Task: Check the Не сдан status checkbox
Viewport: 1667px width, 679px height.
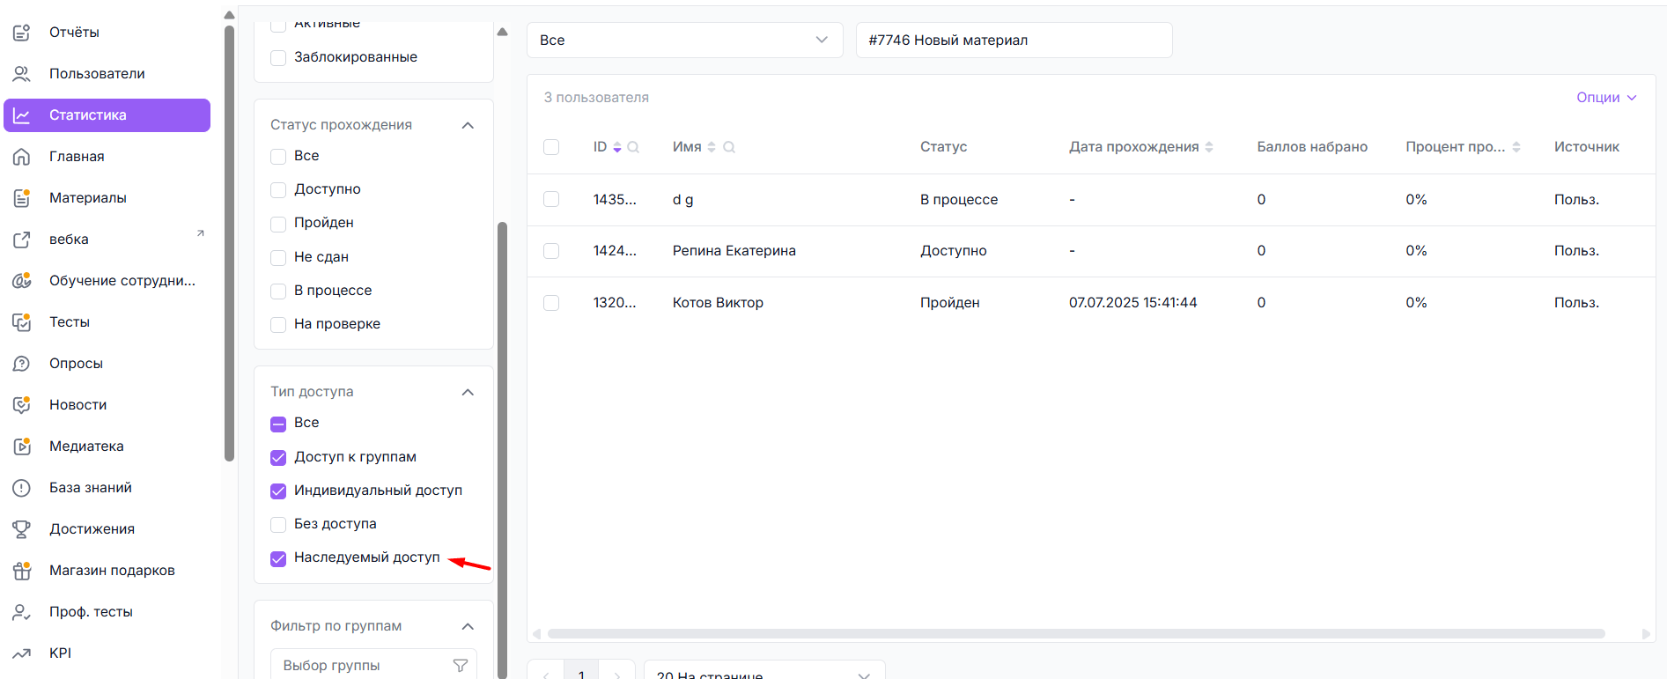Action: 278,258
